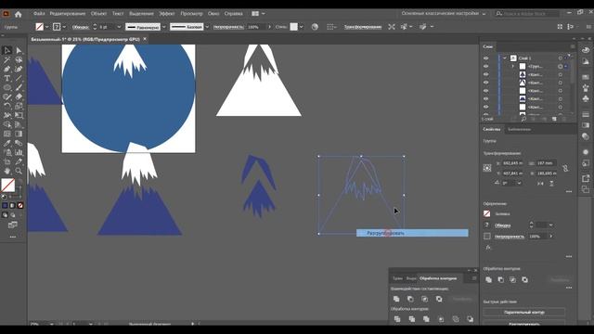
Task: Open the workspace switcher 'Основные классические настройки' dropdown
Action: pyautogui.click(x=444, y=13)
